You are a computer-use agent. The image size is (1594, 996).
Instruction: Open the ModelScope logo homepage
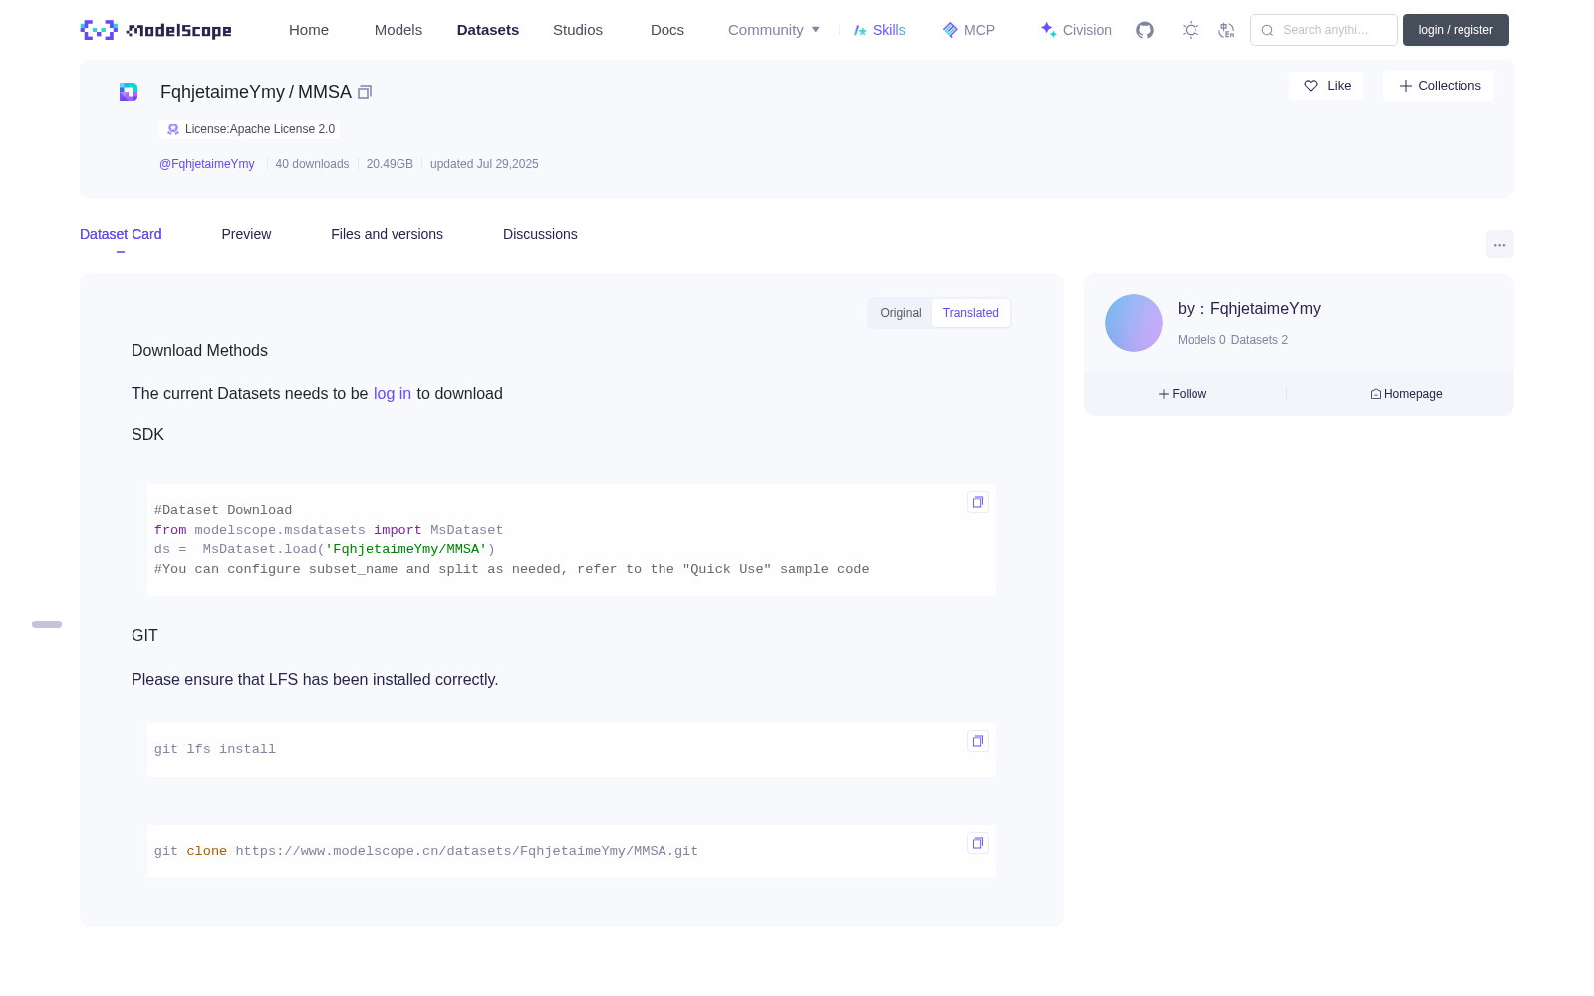(155, 30)
